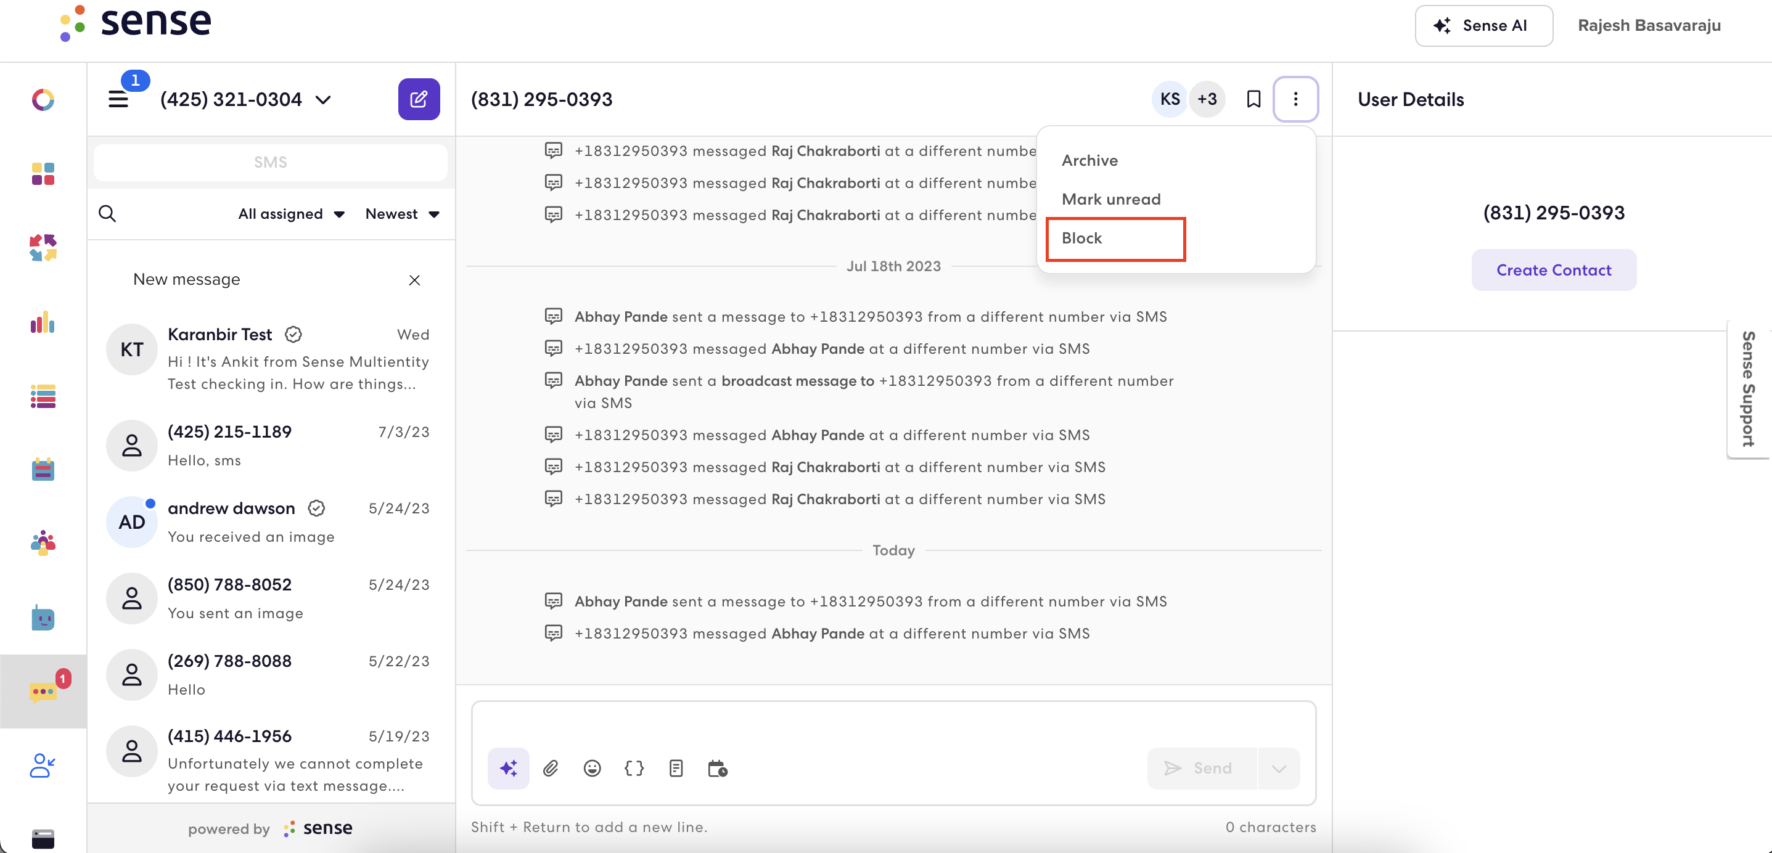This screenshot has height=853, width=1772.
Task: Click the Create Contact button
Action: (x=1553, y=270)
